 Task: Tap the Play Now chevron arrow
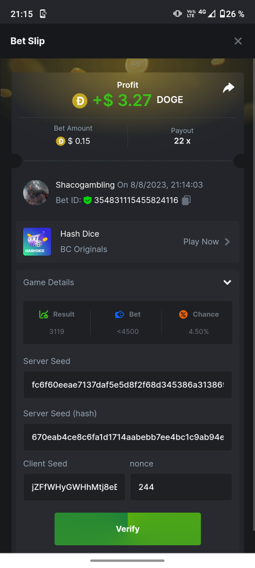(x=227, y=242)
